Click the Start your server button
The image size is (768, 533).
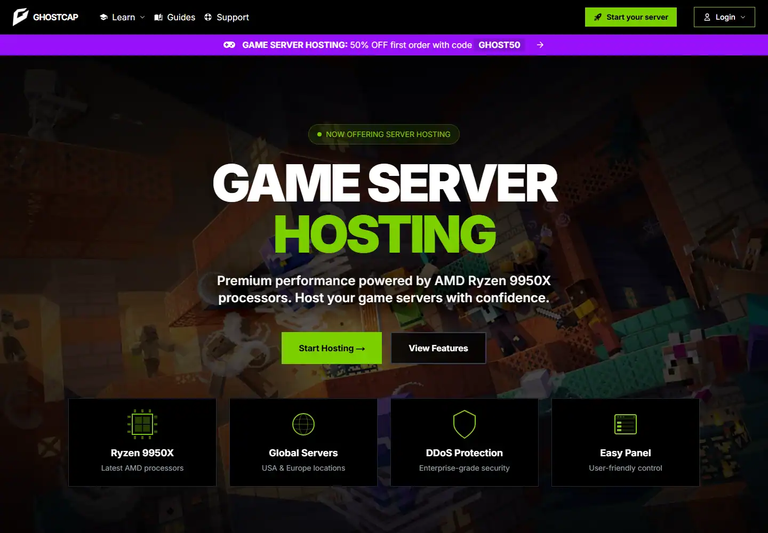[x=631, y=17]
